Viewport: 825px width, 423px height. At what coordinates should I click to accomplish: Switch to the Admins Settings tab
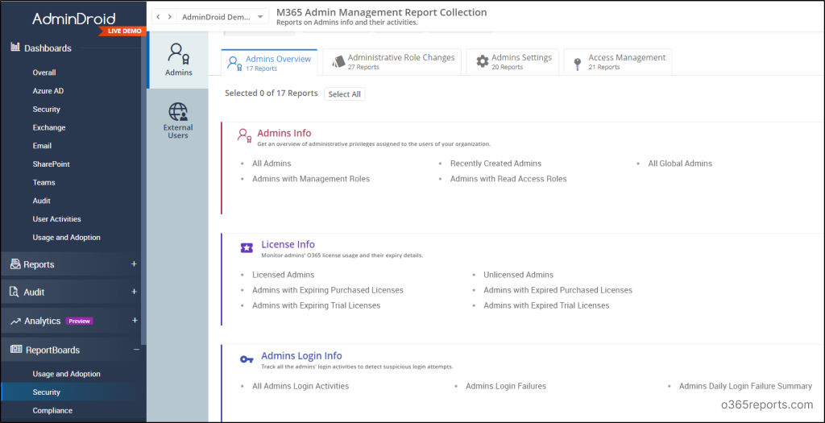[512, 62]
